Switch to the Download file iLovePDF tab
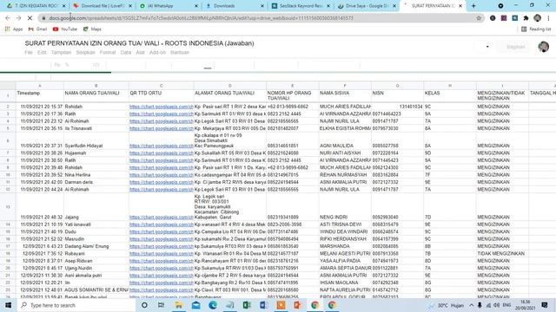The height and width of the screenshot is (312, 556). click(x=103, y=6)
